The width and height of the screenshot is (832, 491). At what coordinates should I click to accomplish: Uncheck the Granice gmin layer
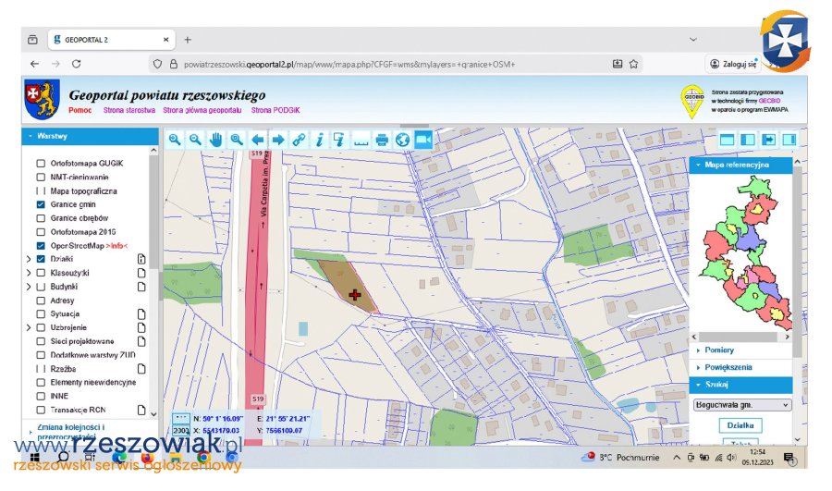[x=41, y=204]
